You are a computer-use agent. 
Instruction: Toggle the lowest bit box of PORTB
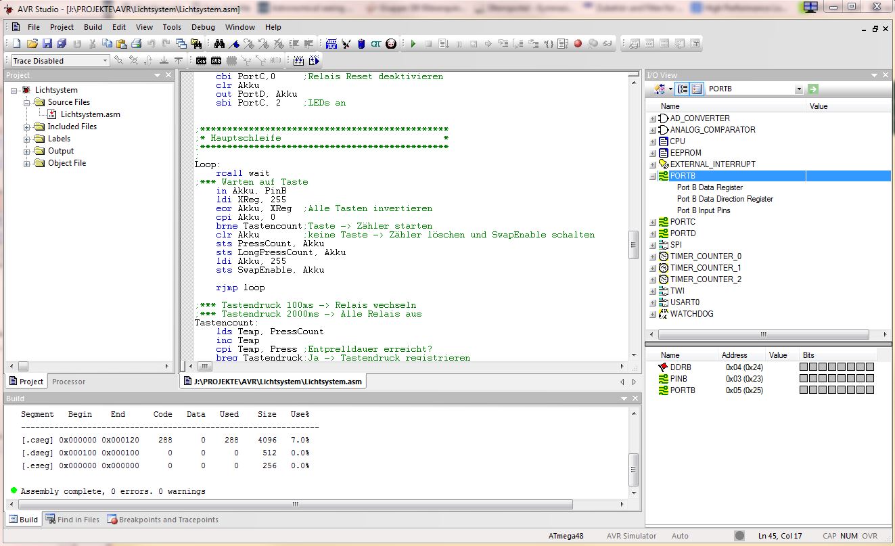click(x=870, y=390)
